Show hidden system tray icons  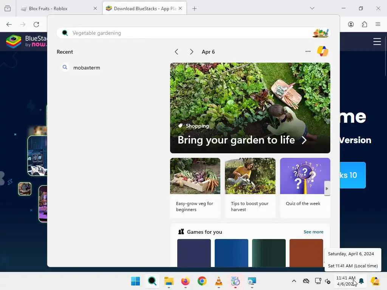click(x=294, y=281)
